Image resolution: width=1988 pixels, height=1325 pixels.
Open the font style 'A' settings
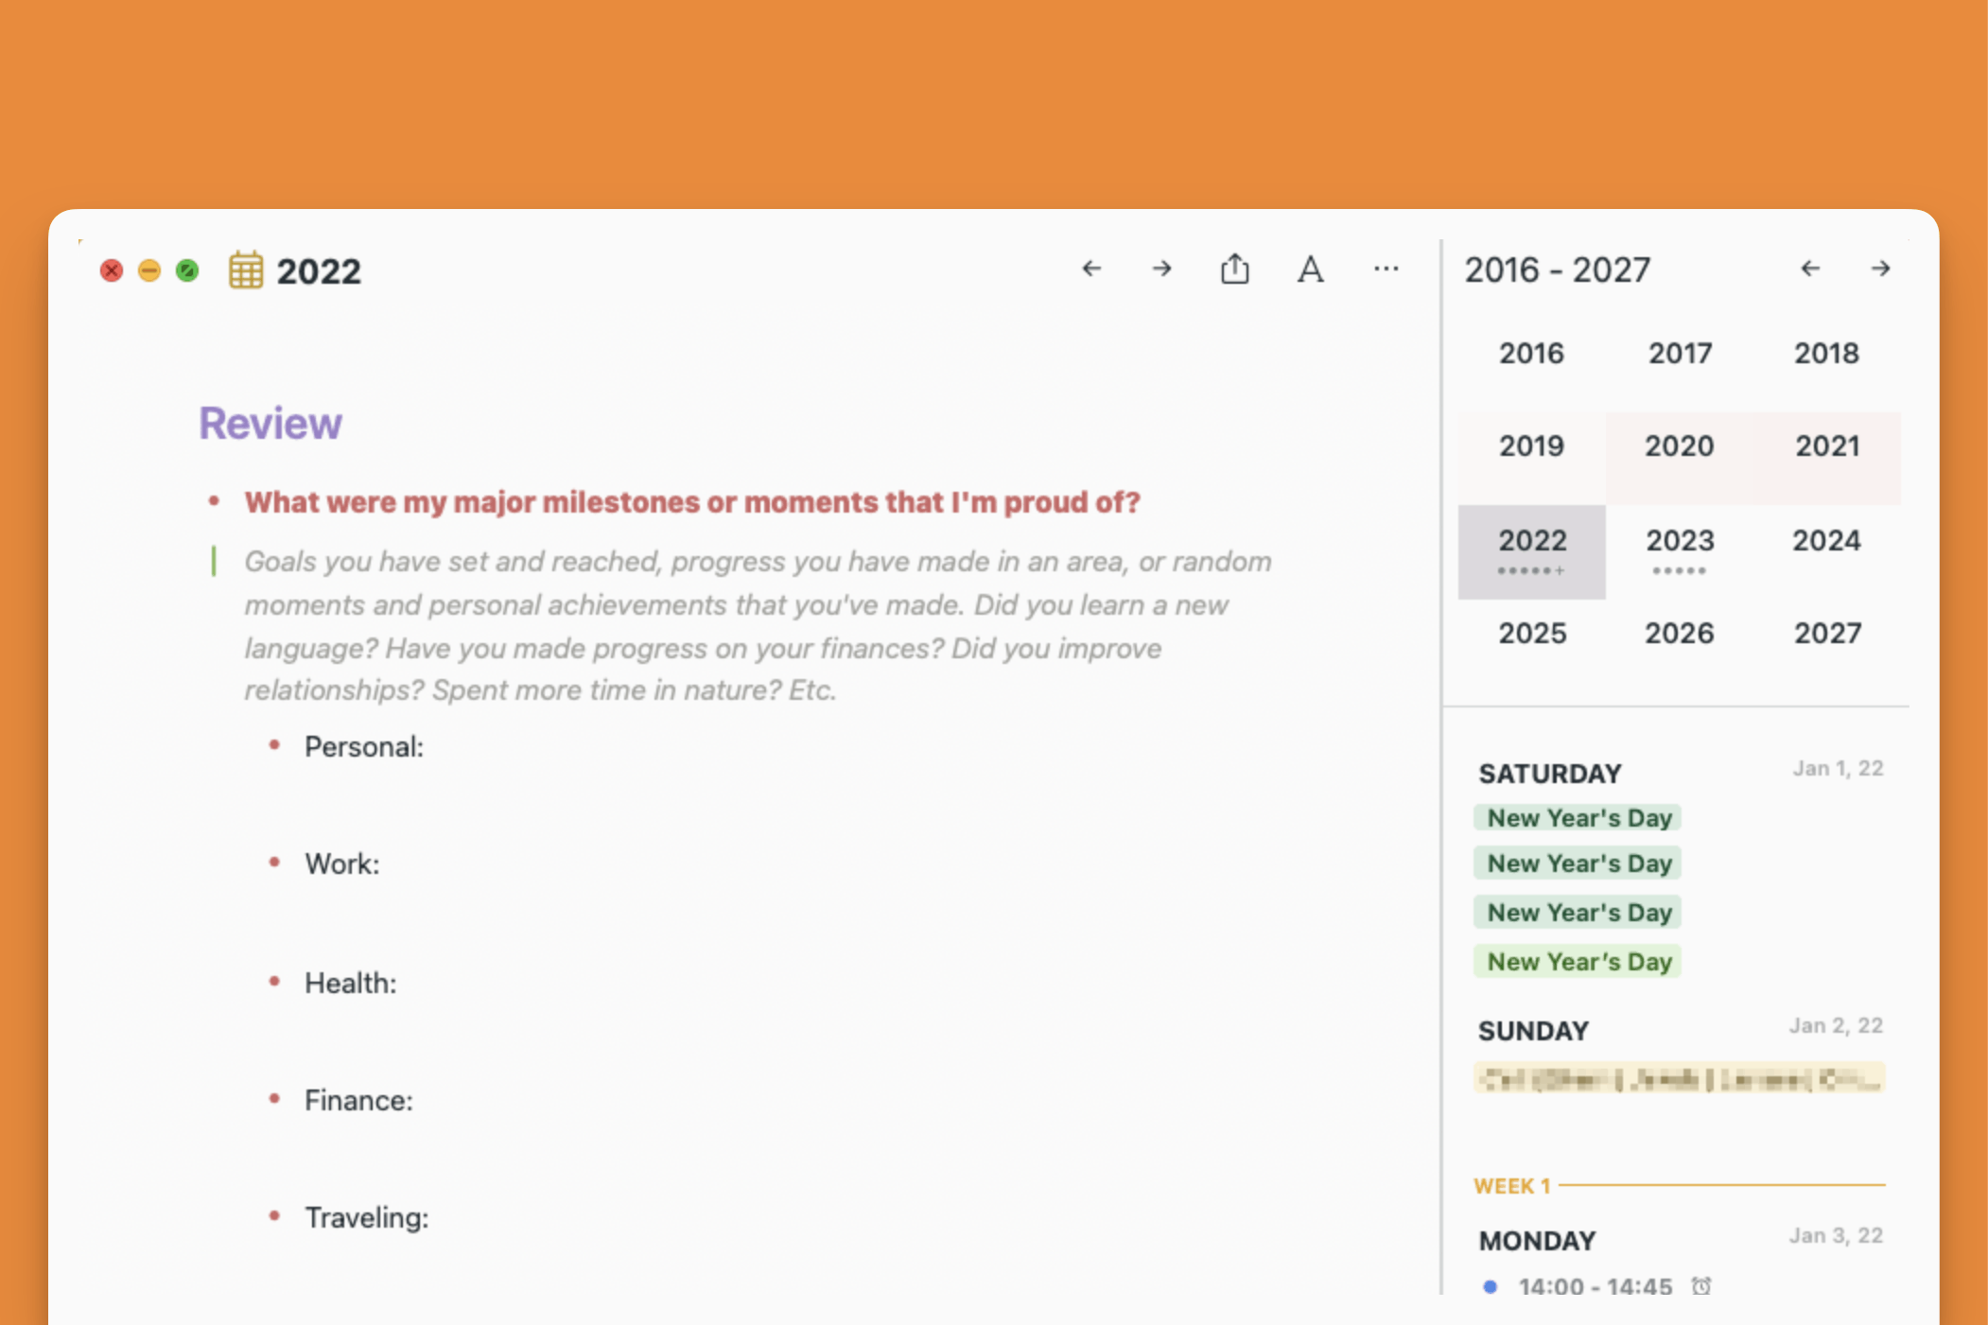click(1310, 270)
